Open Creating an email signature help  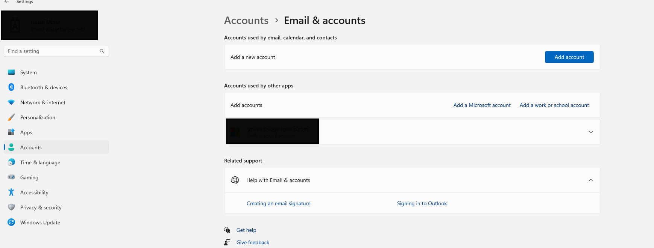pos(279,203)
